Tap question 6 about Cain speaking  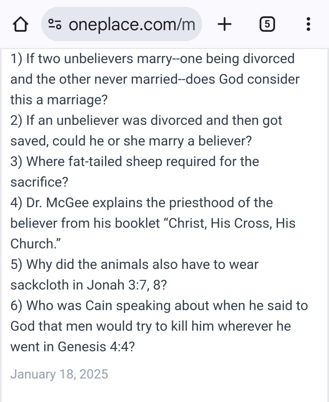pos(159,305)
